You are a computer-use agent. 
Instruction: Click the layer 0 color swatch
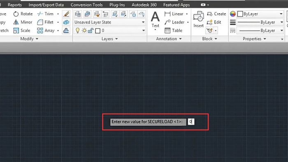coord(98,31)
